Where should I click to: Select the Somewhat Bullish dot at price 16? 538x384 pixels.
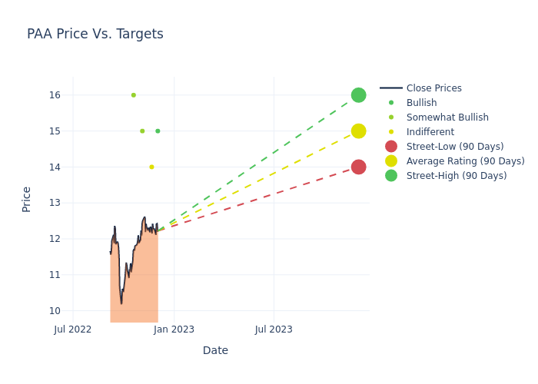click(x=133, y=95)
